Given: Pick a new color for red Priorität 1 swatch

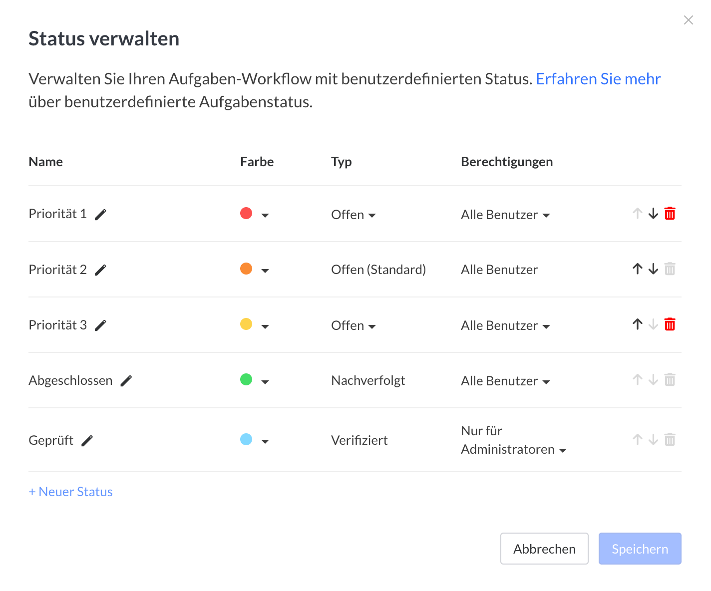Looking at the screenshot, I should [254, 214].
